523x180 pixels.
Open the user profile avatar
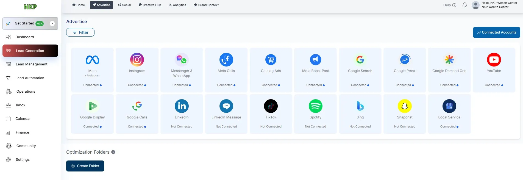click(475, 5)
